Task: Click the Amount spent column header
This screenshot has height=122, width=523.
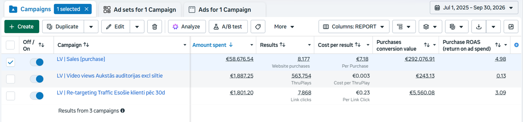Action: [209, 45]
